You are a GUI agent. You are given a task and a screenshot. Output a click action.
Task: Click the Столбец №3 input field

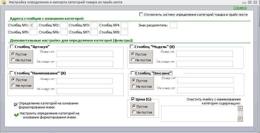tap(94, 25)
